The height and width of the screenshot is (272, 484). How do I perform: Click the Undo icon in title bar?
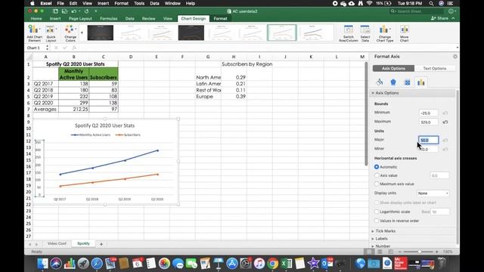tap(74, 11)
